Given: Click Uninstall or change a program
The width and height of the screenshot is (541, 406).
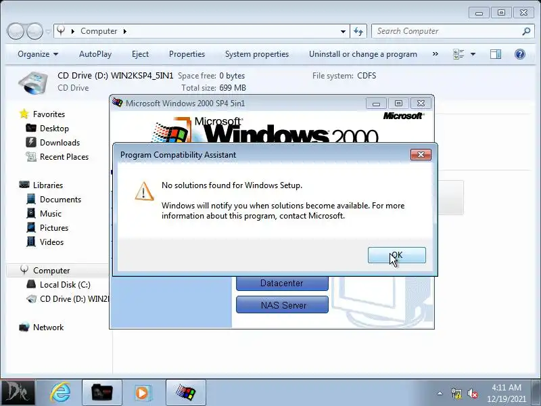Looking at the screenshot, I should 363,54.
